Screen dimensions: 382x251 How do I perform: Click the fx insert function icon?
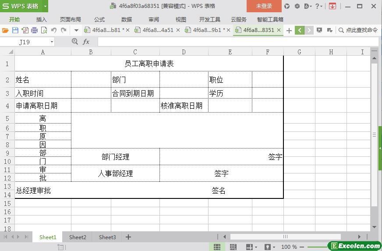(x=86, y=42)
